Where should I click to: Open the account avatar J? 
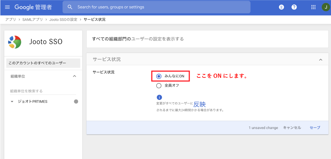325,7
